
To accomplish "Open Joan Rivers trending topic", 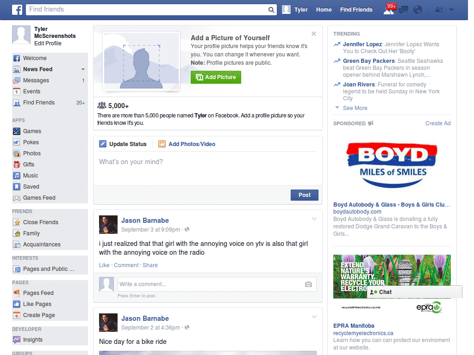I will coord(359,85).
